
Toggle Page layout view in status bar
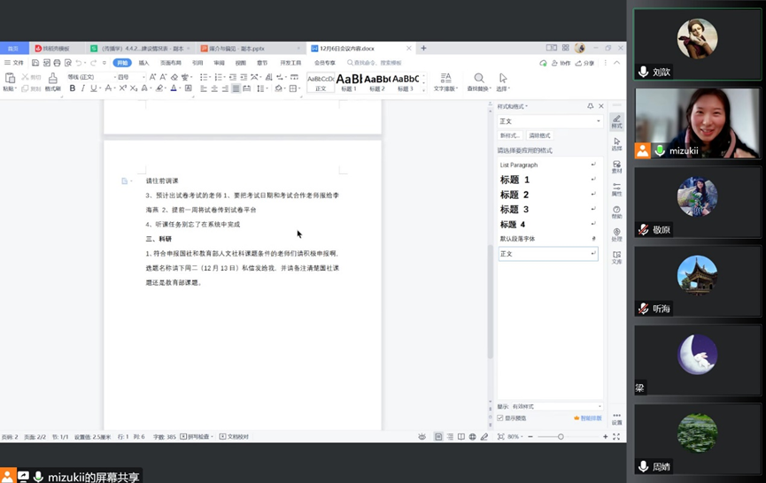[438, 437]
